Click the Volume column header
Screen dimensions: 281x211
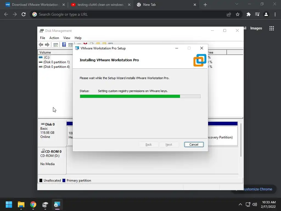pyautogui.click(x=55, y=52)
